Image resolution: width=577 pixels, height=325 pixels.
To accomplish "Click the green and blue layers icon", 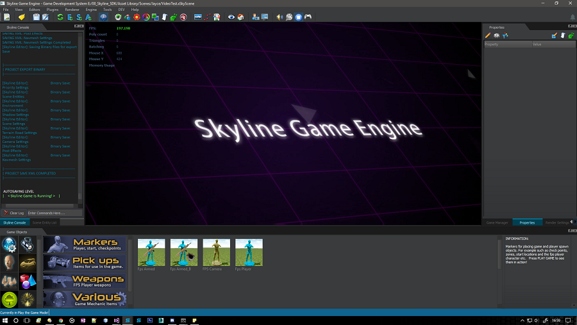I will 155,17.
